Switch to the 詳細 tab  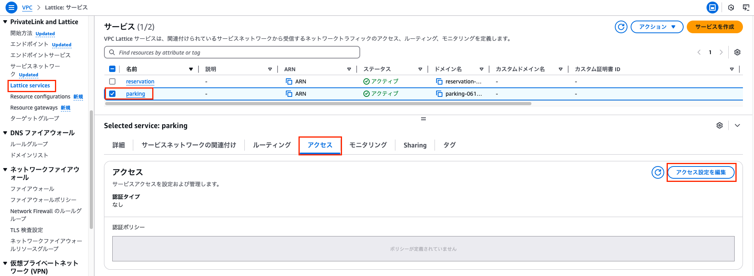(119, 145)
